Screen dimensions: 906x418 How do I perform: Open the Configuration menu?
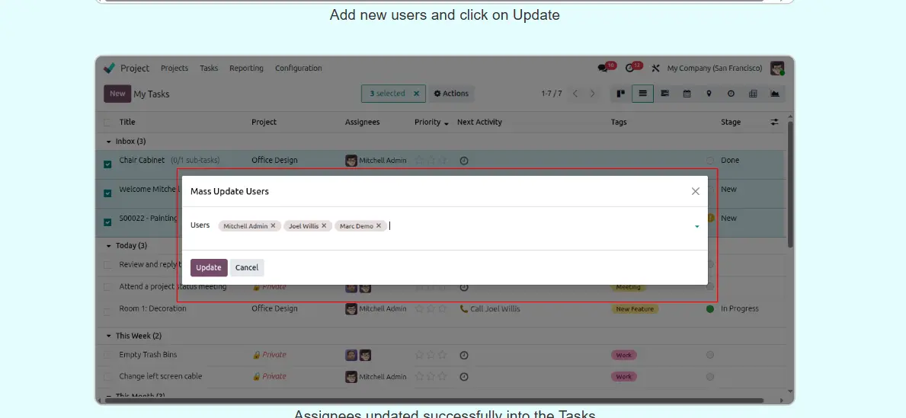pos(298,68)
